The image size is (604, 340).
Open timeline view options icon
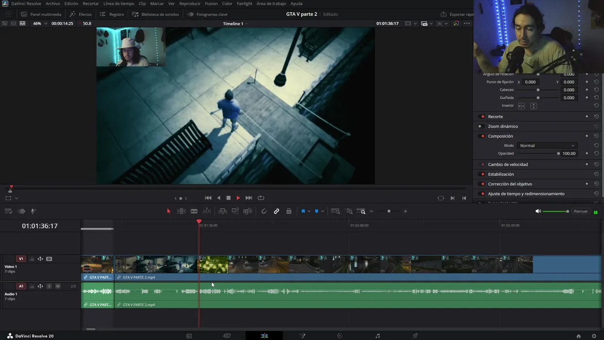click(8, 211)
